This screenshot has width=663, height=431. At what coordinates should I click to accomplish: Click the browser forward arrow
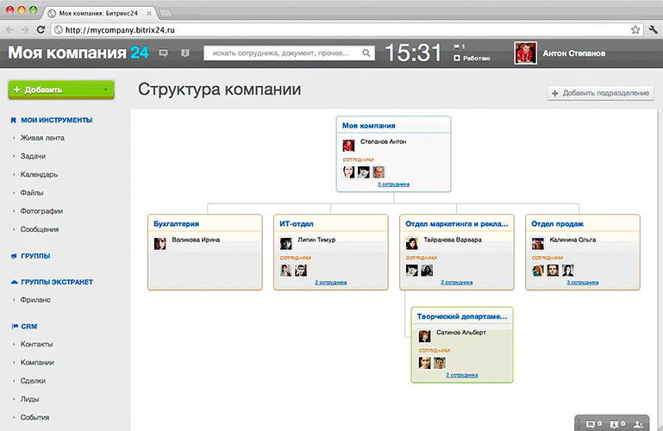click(25, 29)
